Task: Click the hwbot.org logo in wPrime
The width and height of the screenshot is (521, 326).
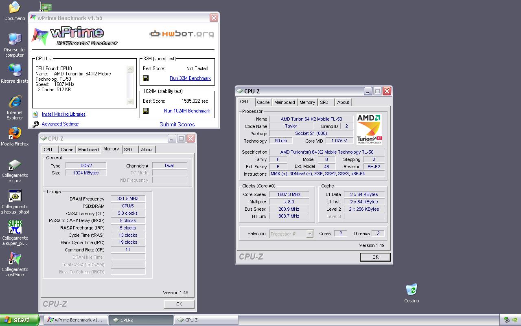Action: coord(182,34)
